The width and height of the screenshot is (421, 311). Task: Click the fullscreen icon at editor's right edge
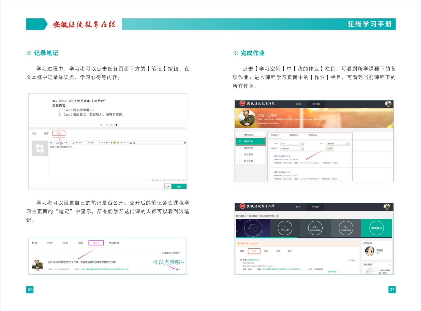pos(185,143)
